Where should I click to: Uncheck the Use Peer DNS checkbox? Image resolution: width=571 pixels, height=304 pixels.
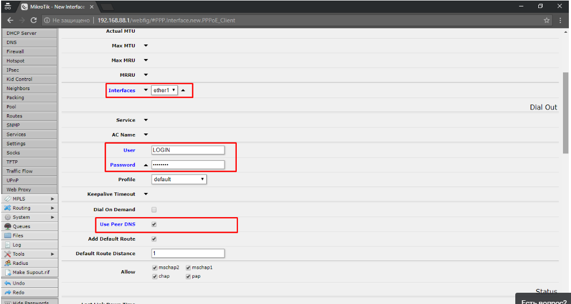tap(154, 225)
